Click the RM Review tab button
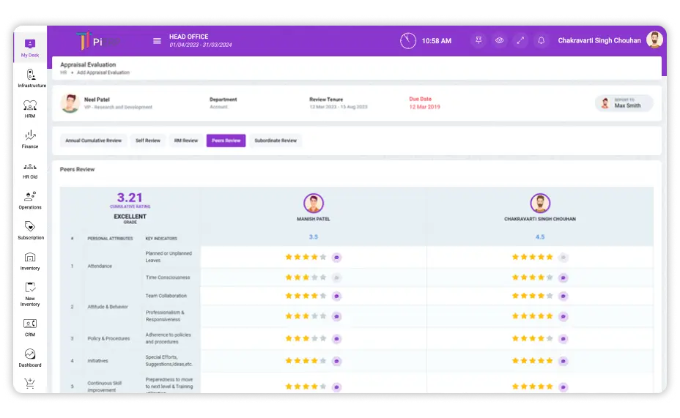Viewport: 680px width, 418px height. tap(185, 141)
